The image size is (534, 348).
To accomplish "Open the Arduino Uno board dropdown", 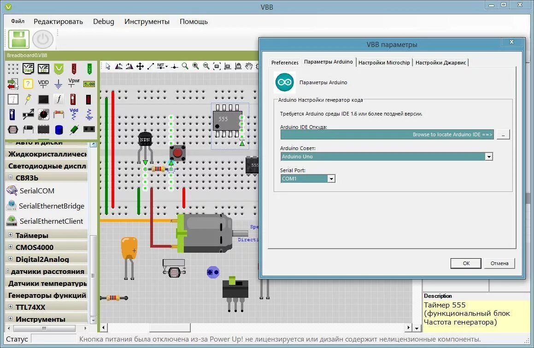I will coord(489,157).
